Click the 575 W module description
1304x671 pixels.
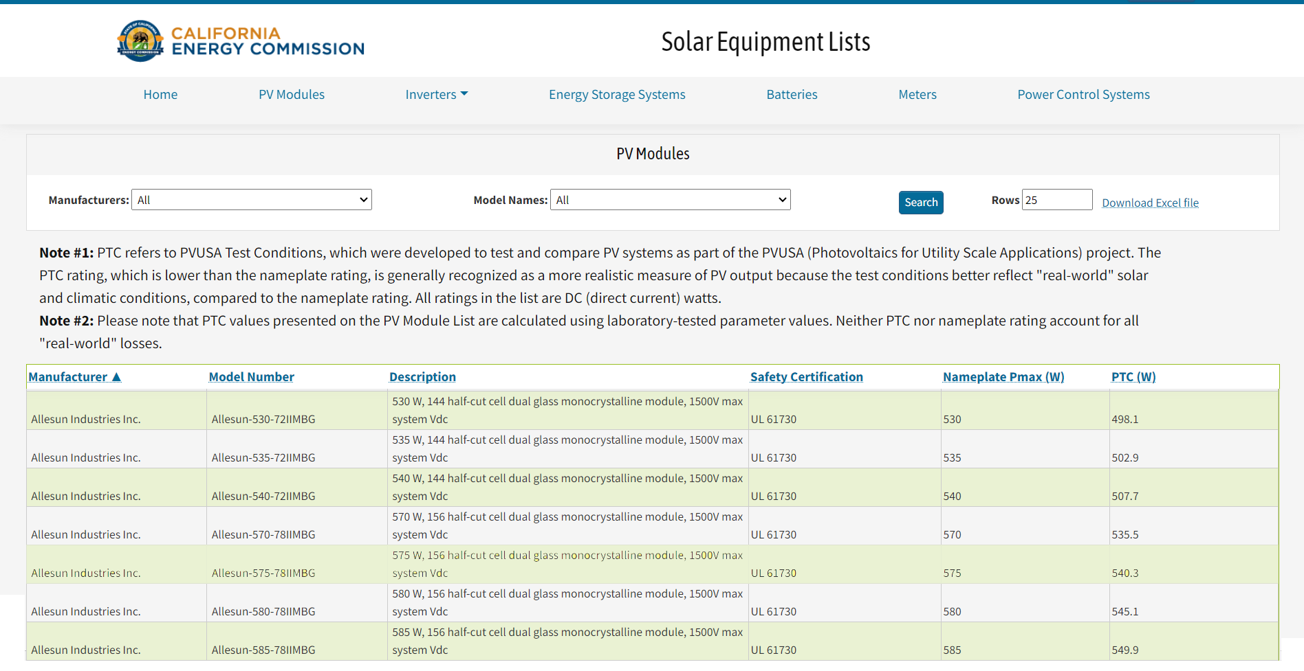pyautogui.click(x=567, y=564)
